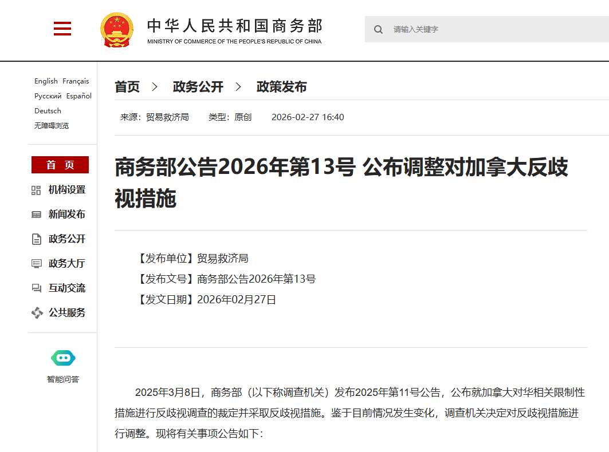
Task: Type in the 请输入关键字 search field
Action: [493, 29]
